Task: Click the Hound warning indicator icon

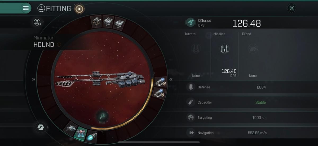Action: click(59, 45)
